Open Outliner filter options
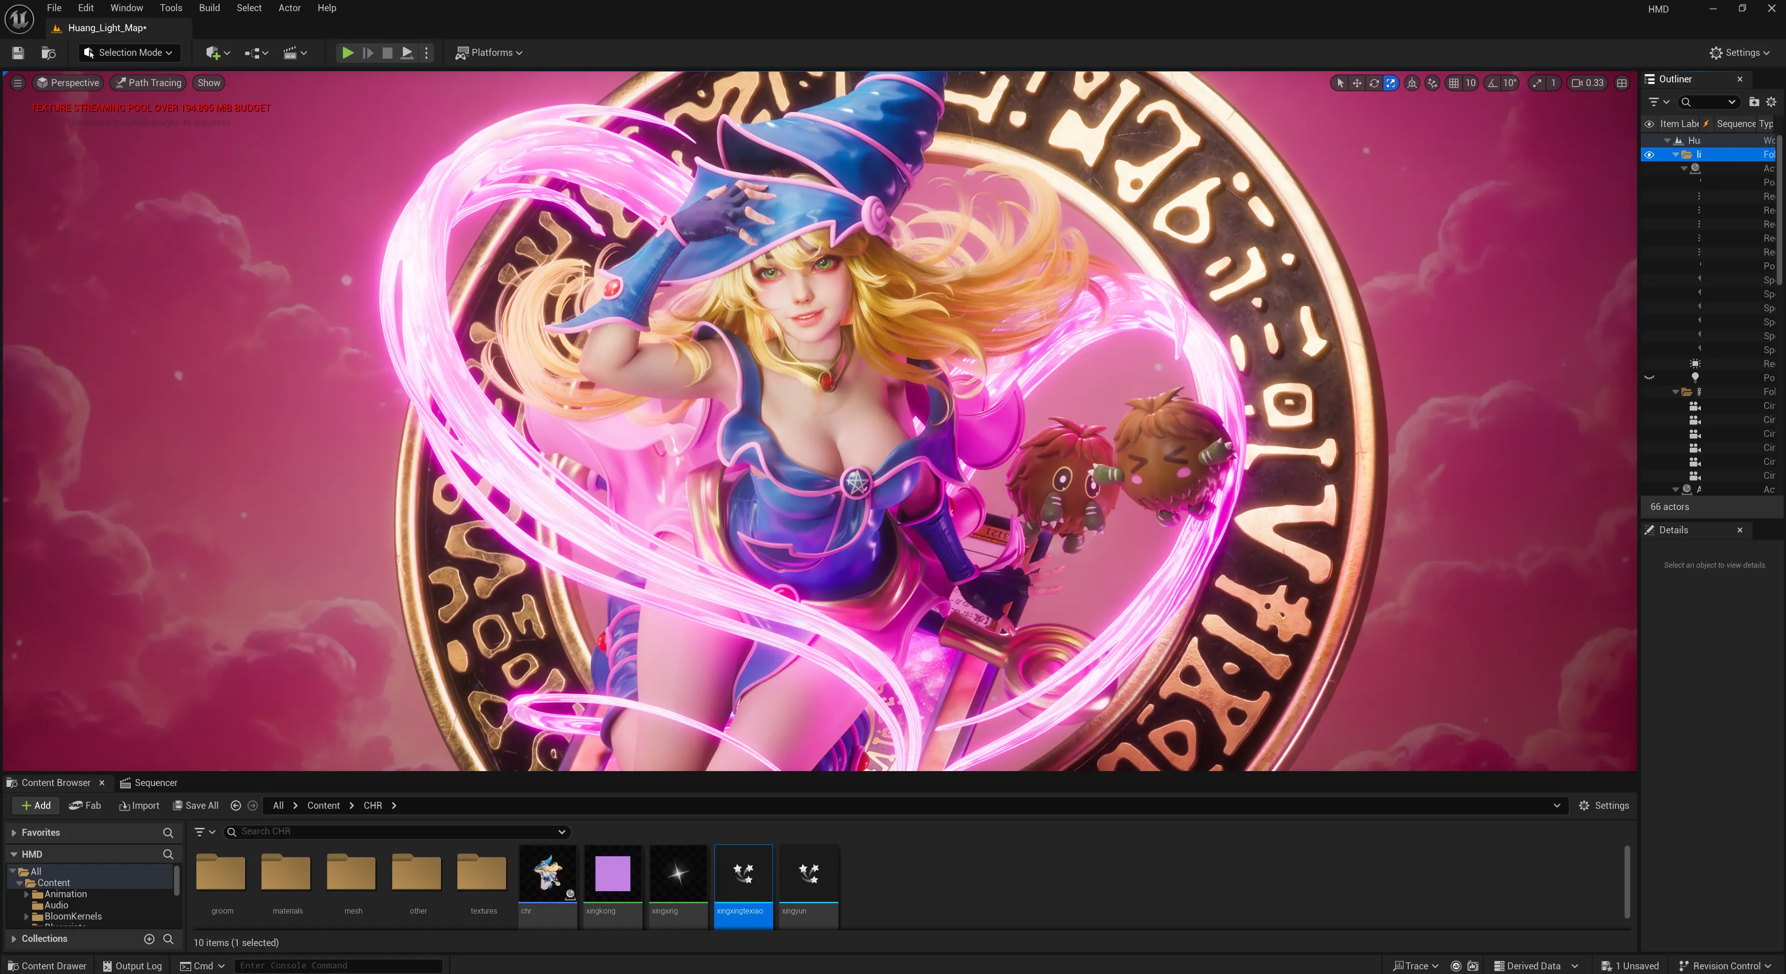This screenshot has width=1786, height=974. [x=1659, y=102]
